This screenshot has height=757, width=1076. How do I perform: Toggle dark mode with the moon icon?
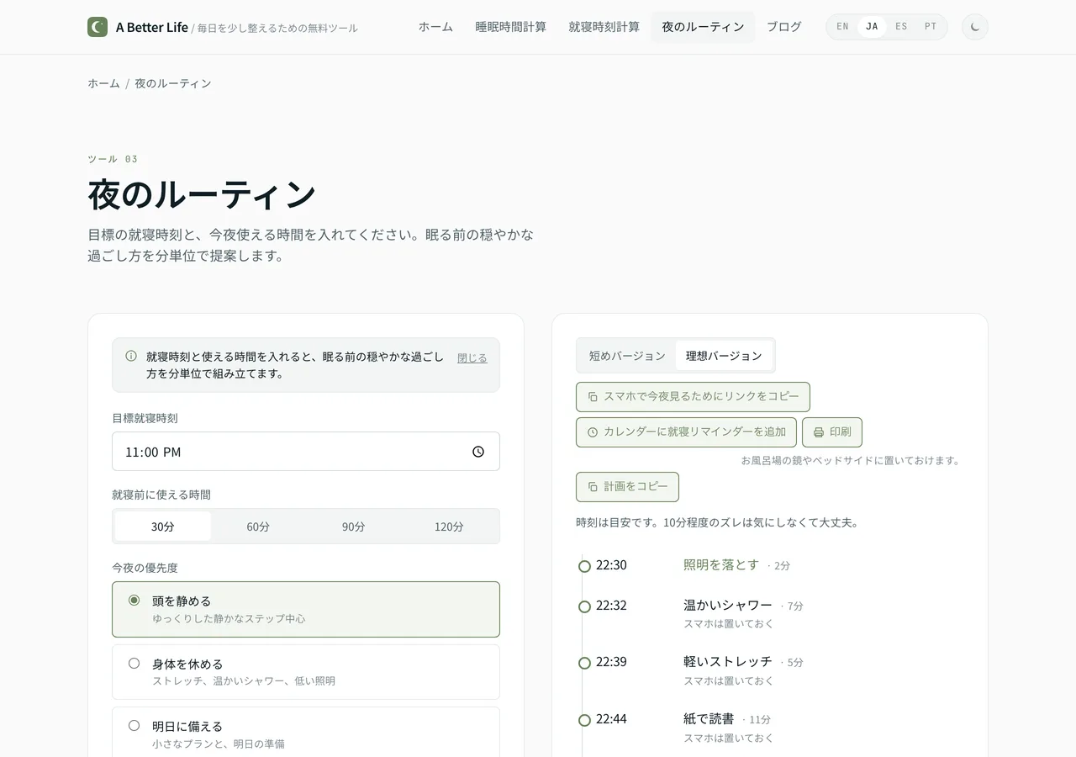point(975,27)
